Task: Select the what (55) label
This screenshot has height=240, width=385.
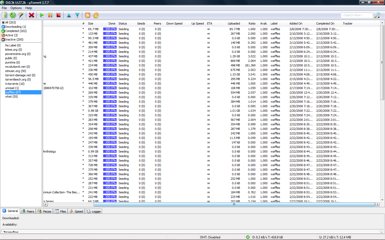Action: coord(11,97)
